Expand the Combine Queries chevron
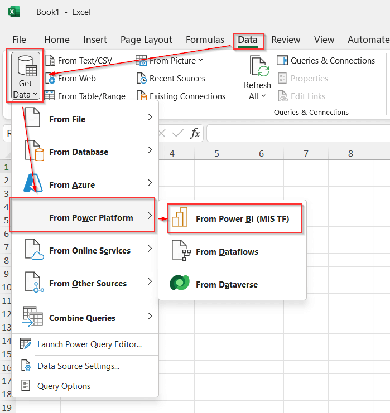 (x=150, y=316)
